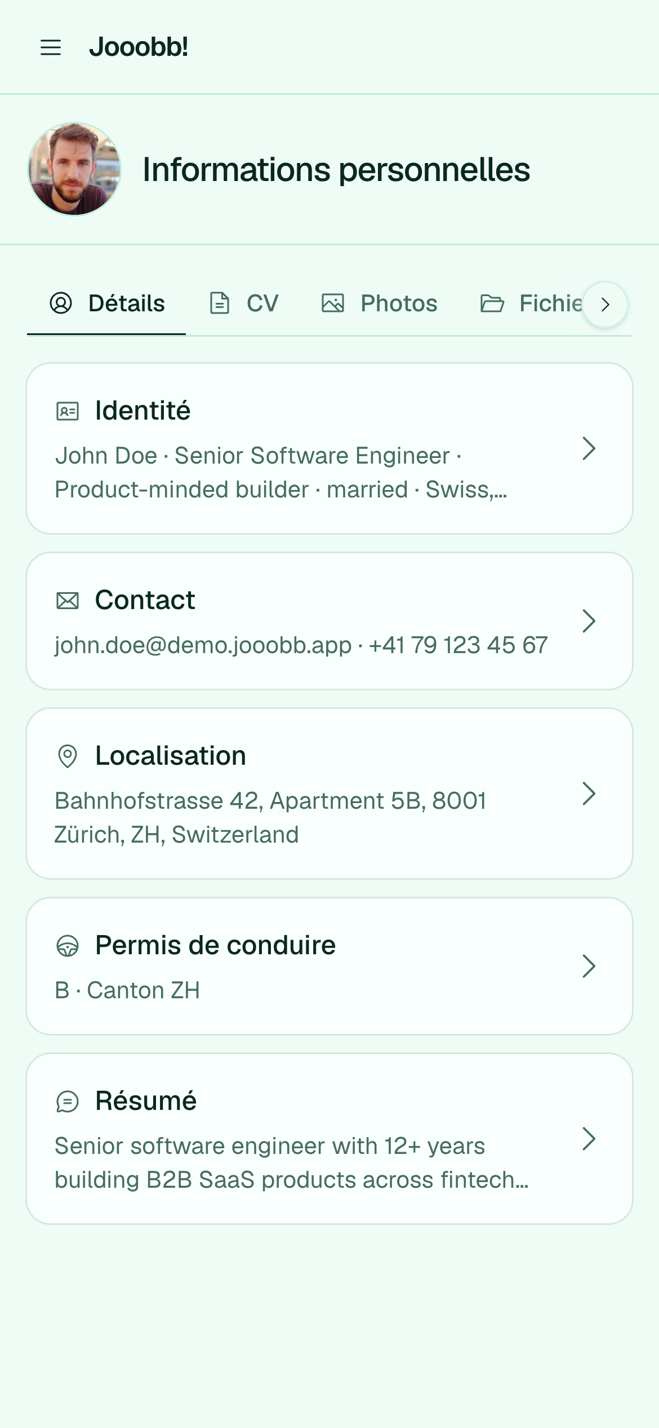Screen dimensions: 659x1428
Task: Expand the Contact card chevron arrow
Action: pyautogui.click(x=589, y=621)
